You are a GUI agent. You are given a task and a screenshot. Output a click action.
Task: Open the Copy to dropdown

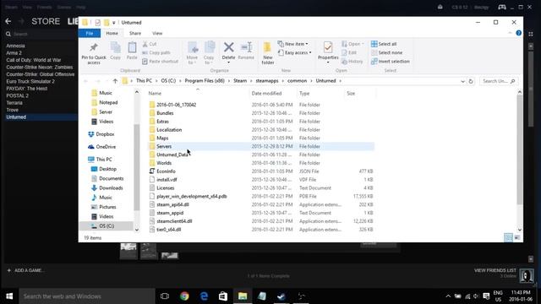209,52
